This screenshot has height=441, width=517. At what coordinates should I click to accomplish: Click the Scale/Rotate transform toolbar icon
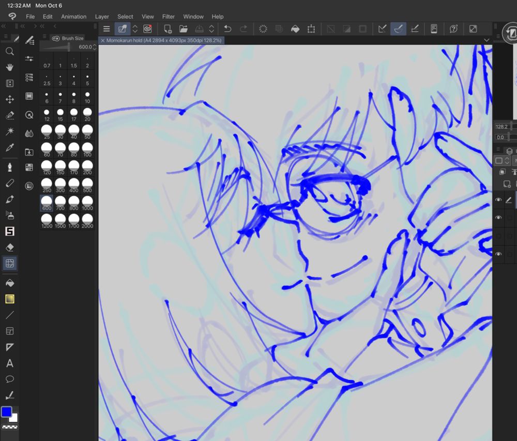311,29
